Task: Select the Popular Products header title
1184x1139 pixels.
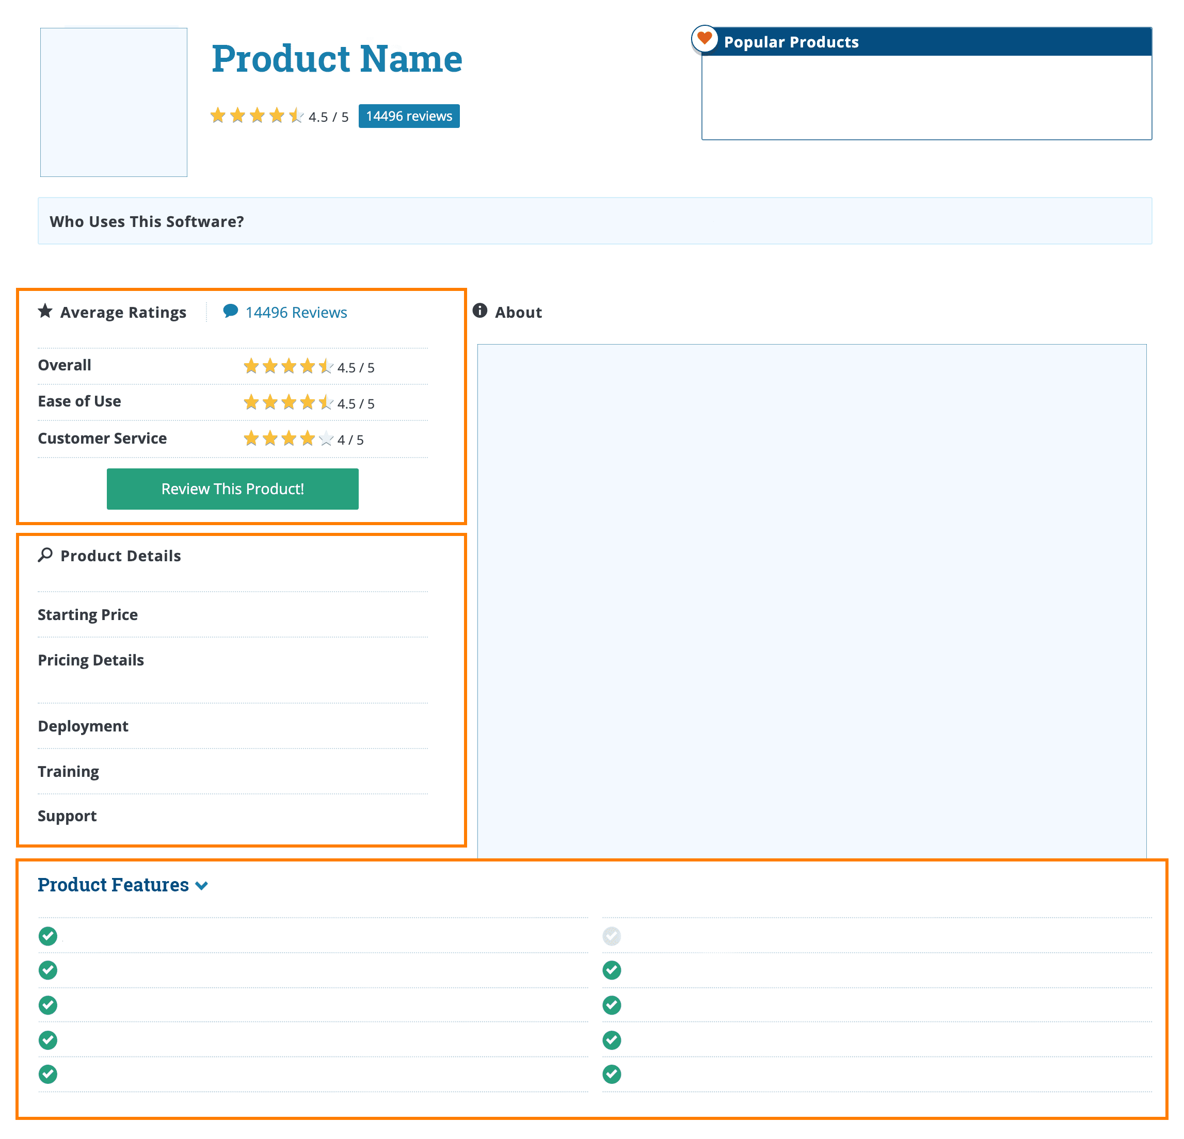Action: pos(791,41)
